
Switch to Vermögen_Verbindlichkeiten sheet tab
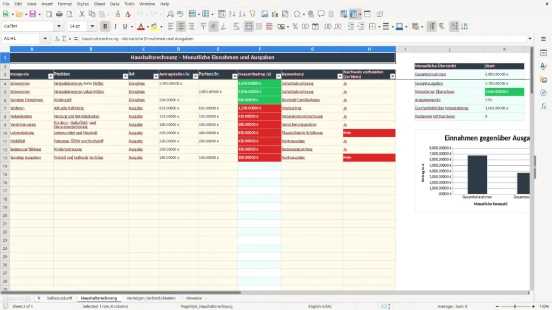tap(151, 298)
